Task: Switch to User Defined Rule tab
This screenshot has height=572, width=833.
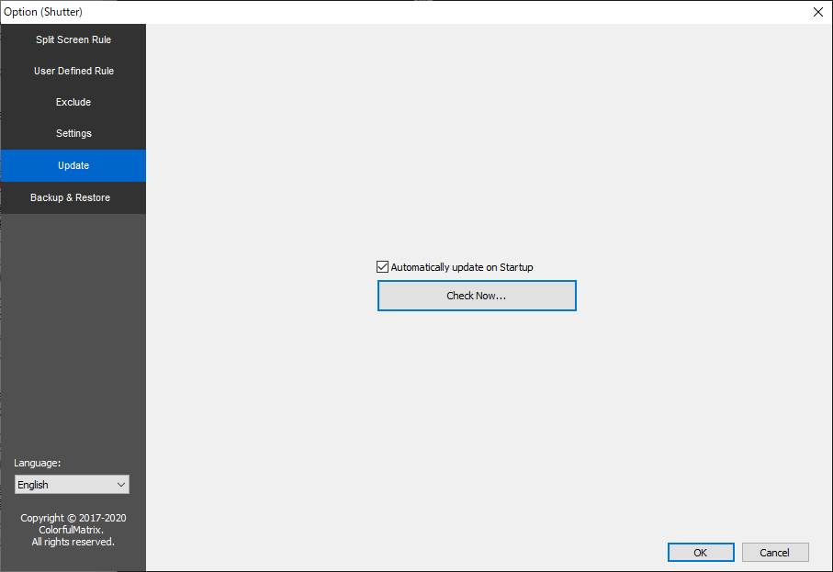Action: point(73,71)
